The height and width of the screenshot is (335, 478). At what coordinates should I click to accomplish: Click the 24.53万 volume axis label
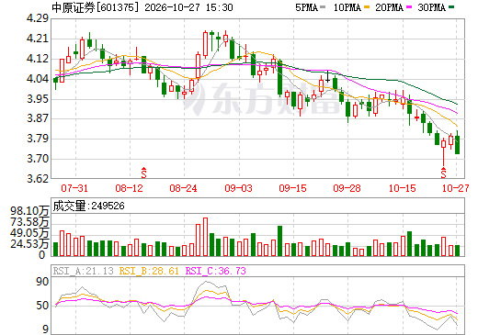coord(29,244)
